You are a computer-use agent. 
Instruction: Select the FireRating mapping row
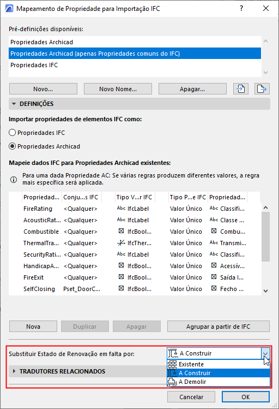(x=135, y=209)
